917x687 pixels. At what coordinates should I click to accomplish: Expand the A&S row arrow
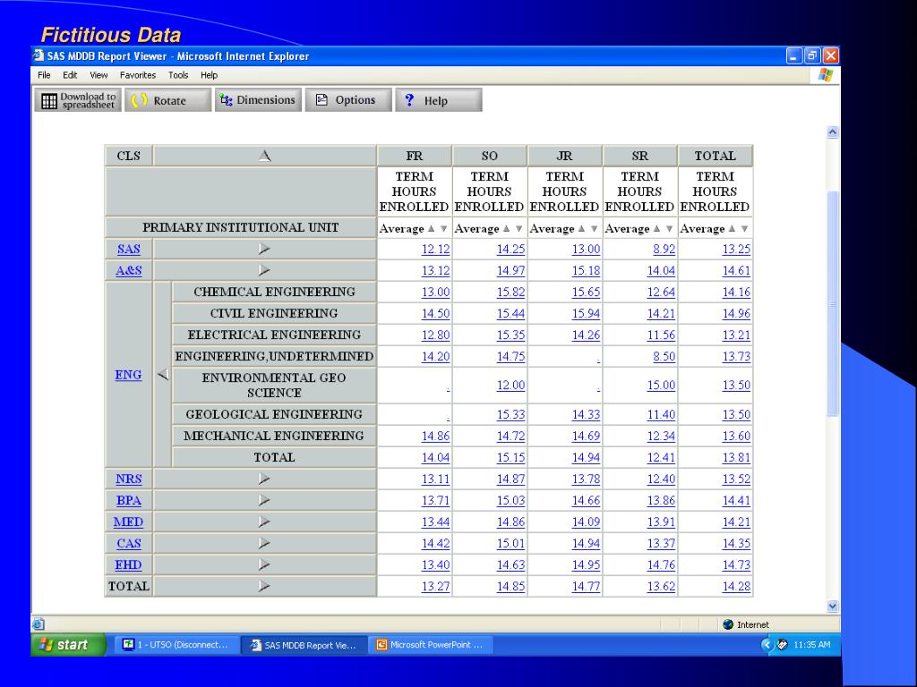tap(264, 271)
